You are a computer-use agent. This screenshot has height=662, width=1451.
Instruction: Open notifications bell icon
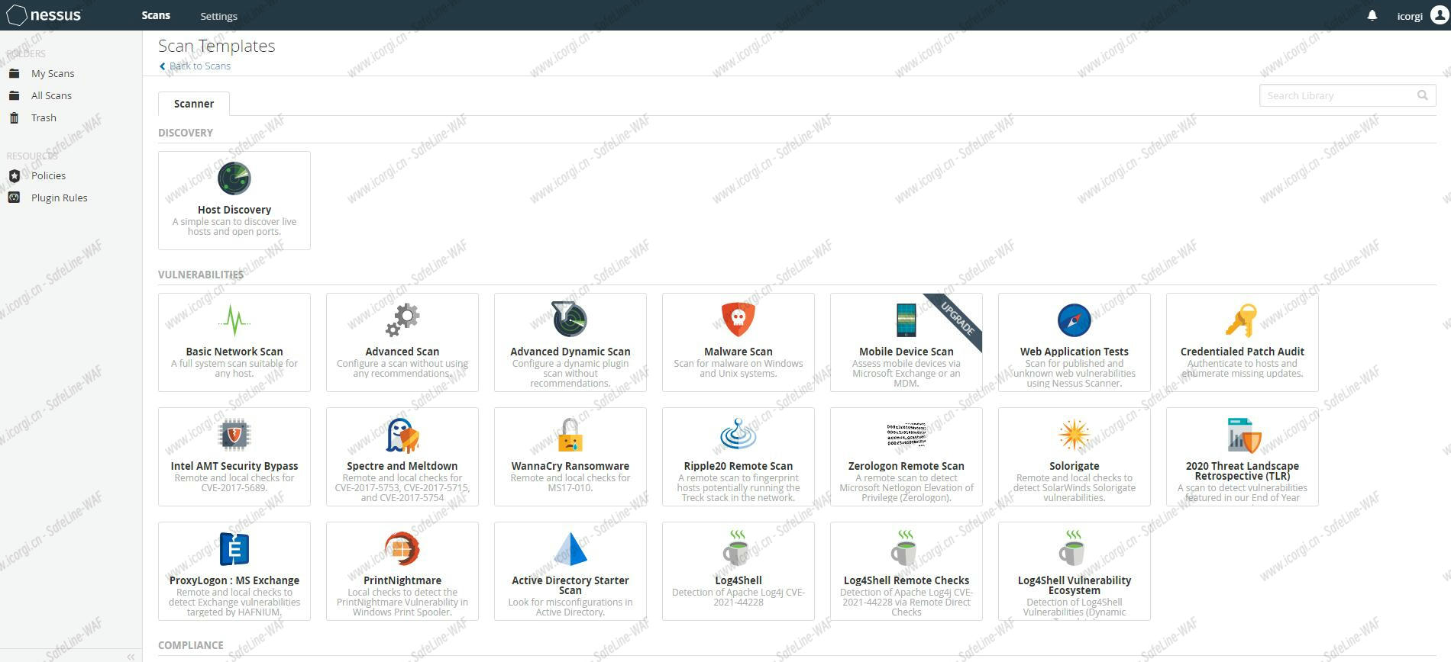click(1372, 15)
